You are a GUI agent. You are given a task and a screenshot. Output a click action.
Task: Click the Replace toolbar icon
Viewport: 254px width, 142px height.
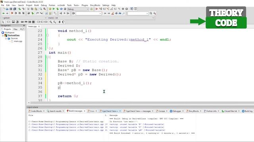(x=44, y=9)
